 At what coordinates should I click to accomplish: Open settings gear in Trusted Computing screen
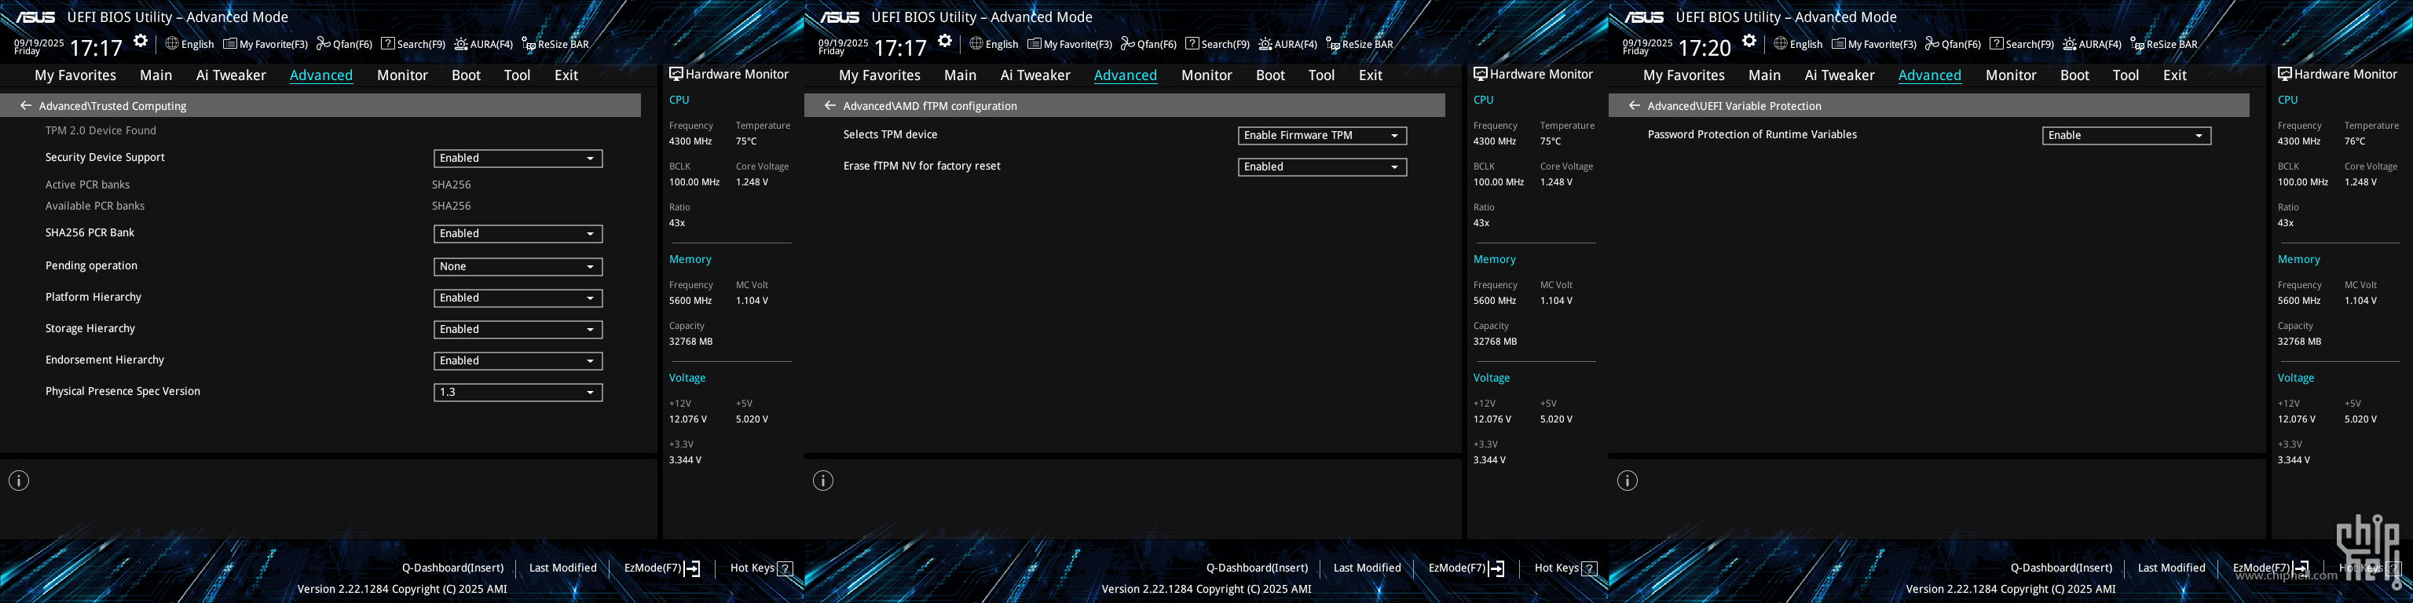tap(141, 41)
